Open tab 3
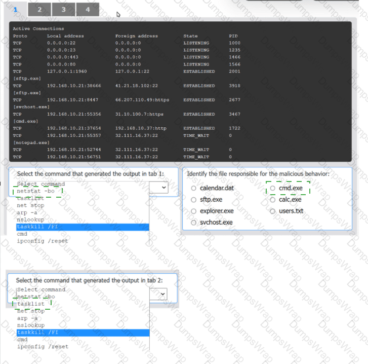This screenshot has height=364, width=368. click(63, 9)
